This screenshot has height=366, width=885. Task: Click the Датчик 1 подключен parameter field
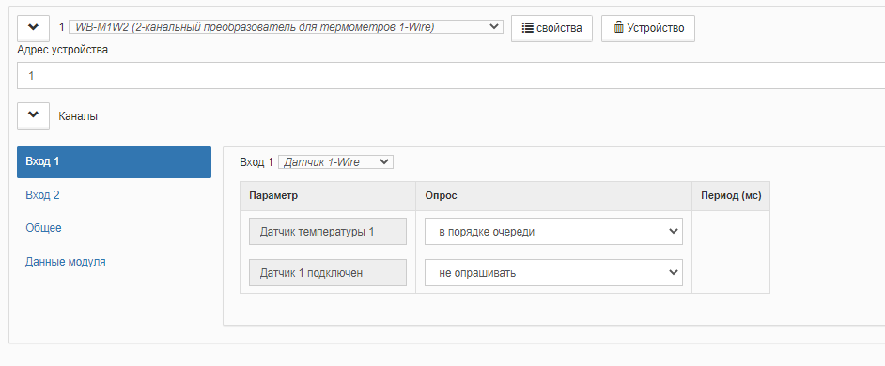pyautogui.click(x=328, y=273)
